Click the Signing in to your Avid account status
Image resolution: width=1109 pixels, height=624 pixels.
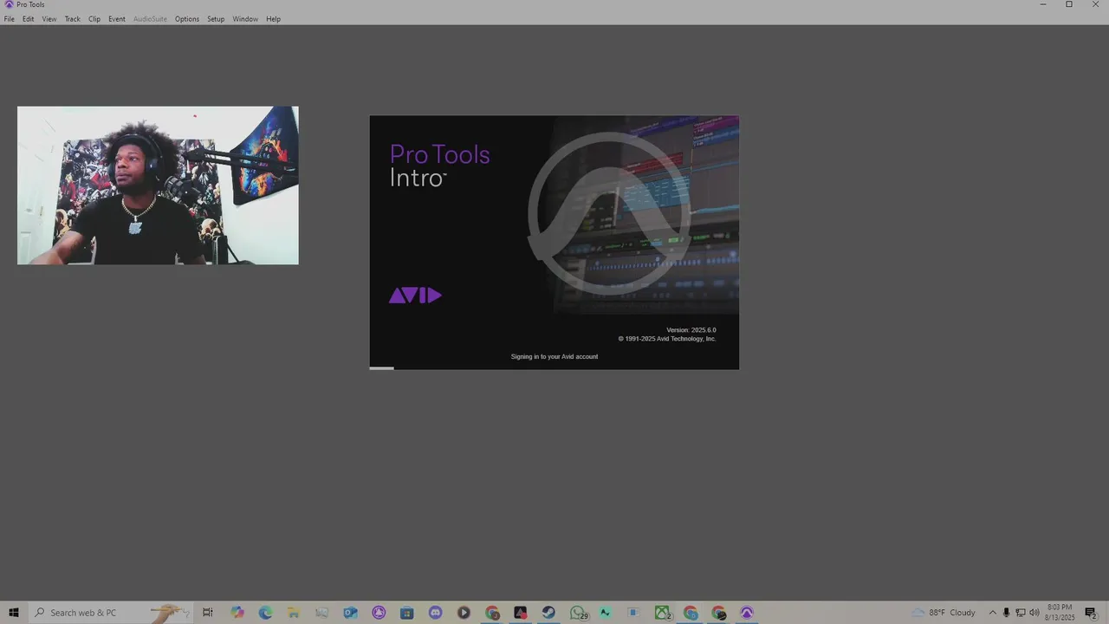(554, 356)
